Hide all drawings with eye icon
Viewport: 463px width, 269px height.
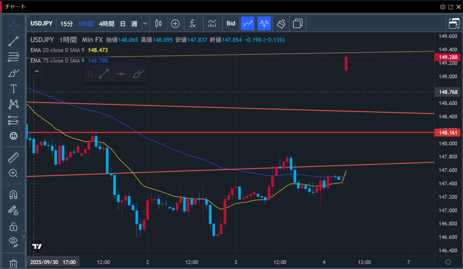point(14,241)
